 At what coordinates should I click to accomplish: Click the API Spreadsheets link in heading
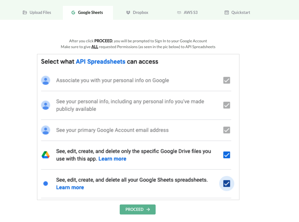coord(101,61)
